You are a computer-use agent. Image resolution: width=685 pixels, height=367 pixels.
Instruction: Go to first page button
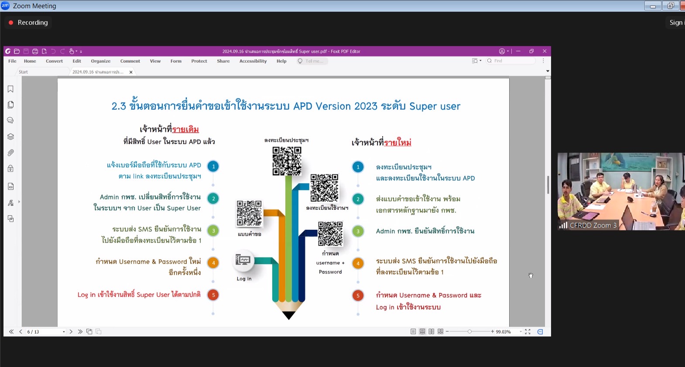point(11,332)
